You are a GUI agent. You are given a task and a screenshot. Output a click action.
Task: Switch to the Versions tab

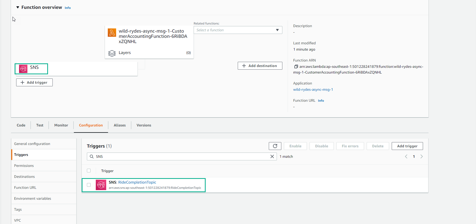point(144,125)
